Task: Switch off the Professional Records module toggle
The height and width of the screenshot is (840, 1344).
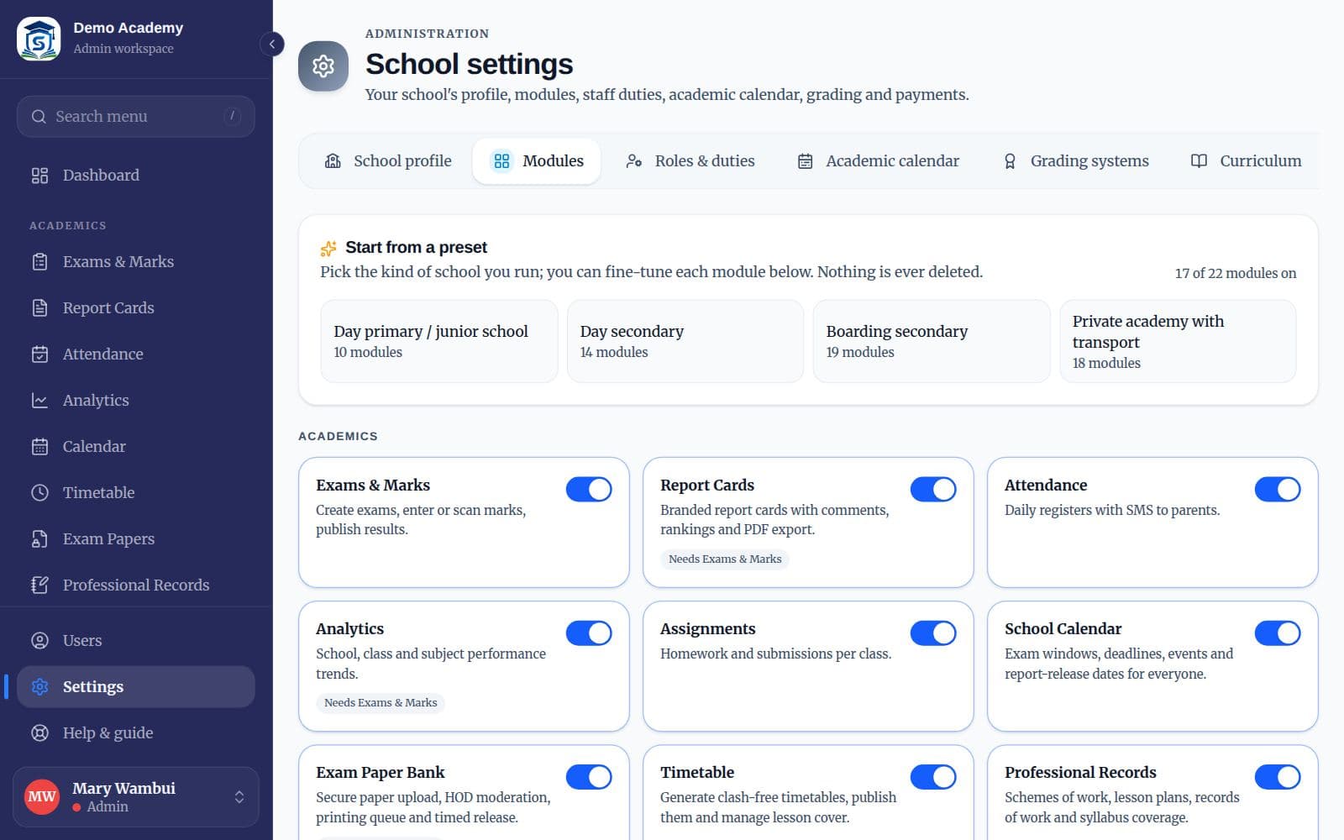Action: click(x=1278, y=776)
